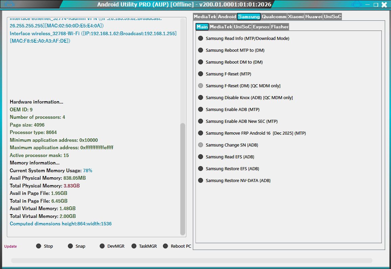Click 'Processor type: 8664' line

pyautogui.click(x=33, y=133)
